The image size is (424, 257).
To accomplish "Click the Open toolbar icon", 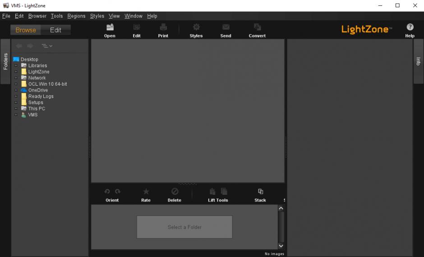I will tap(110, 27).
